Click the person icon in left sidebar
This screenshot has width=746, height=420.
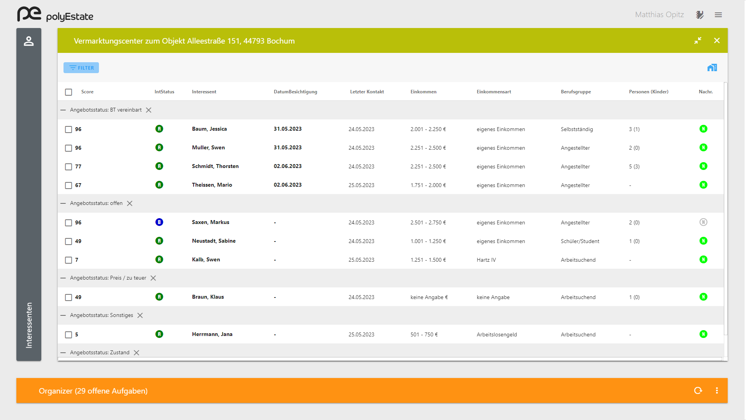(29, 41)
